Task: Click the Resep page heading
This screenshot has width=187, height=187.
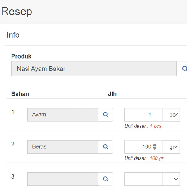Action: point(17,12)
